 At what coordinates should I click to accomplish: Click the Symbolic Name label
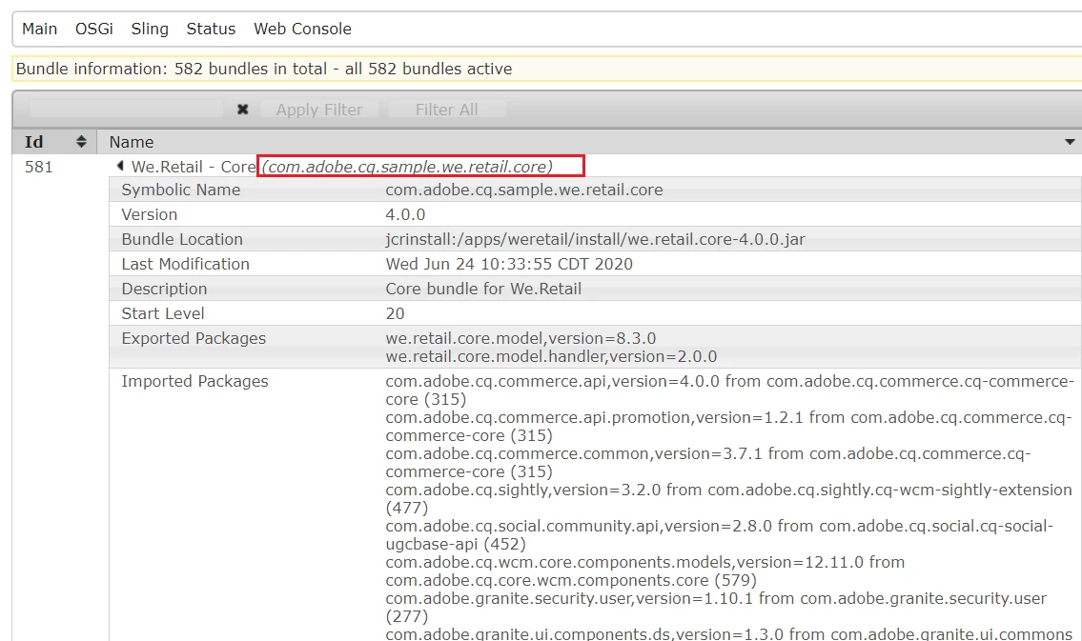click(181, 190)
